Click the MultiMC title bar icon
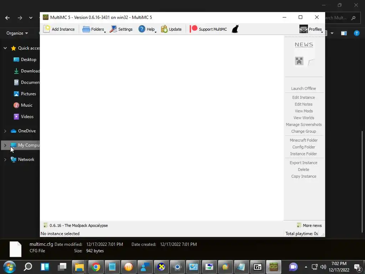The image size is (365, 274). [46, 17]
